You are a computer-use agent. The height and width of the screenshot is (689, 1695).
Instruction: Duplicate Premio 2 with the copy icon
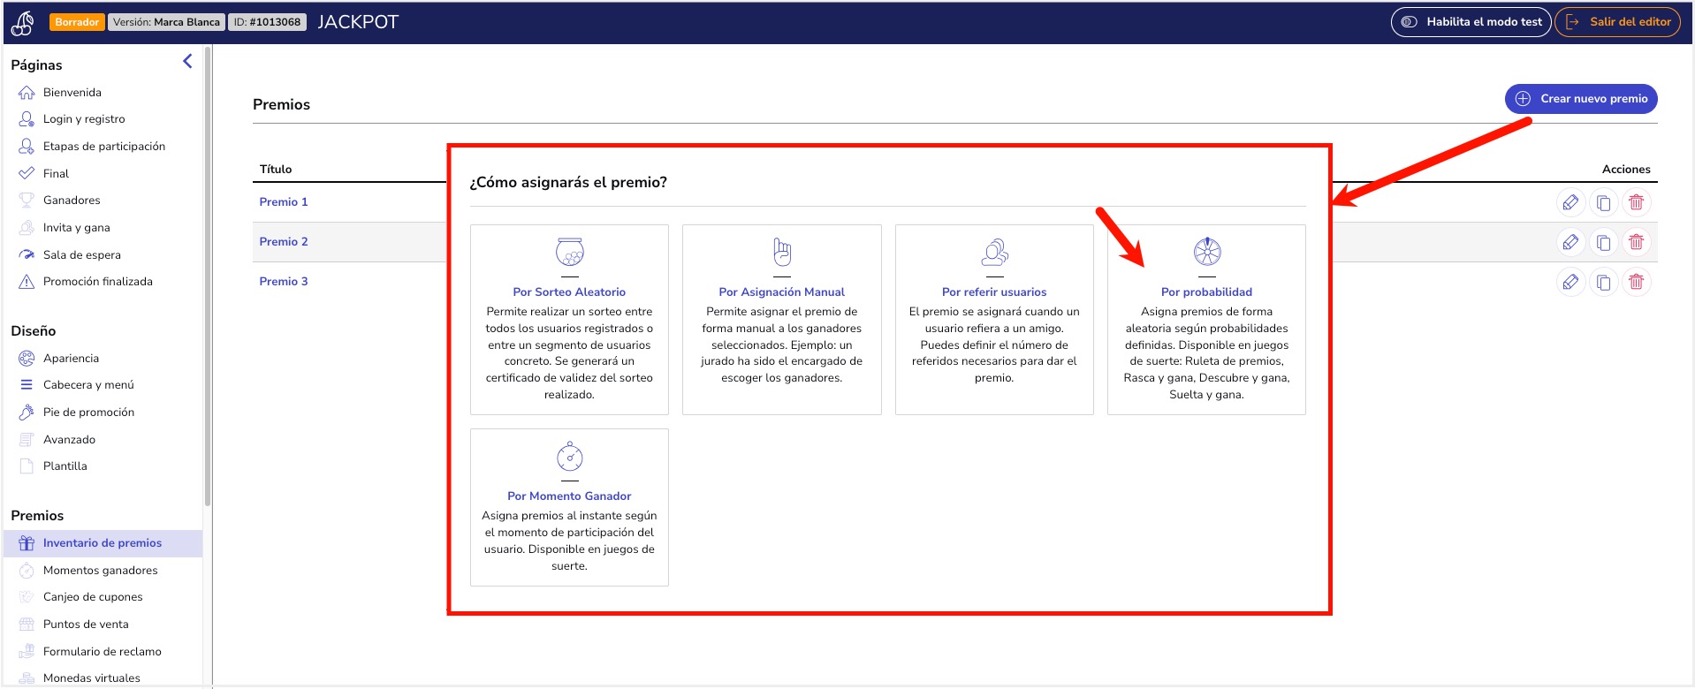(x=1603, y=242)
